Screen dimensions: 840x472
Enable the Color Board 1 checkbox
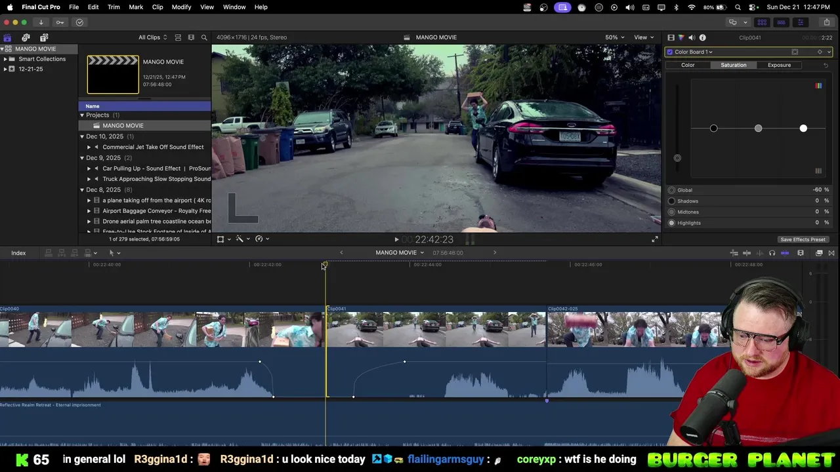point(670,52)
